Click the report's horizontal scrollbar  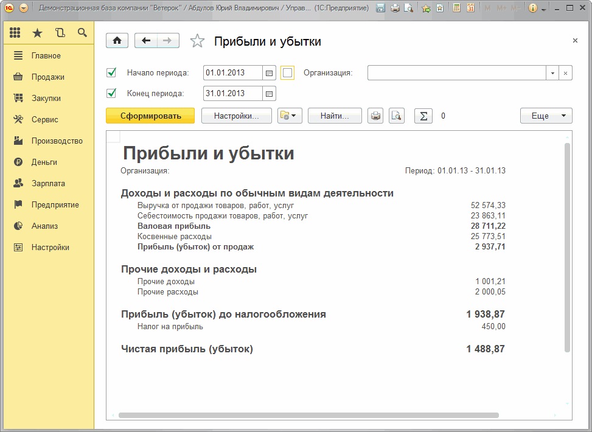click(x=308, y=416)
